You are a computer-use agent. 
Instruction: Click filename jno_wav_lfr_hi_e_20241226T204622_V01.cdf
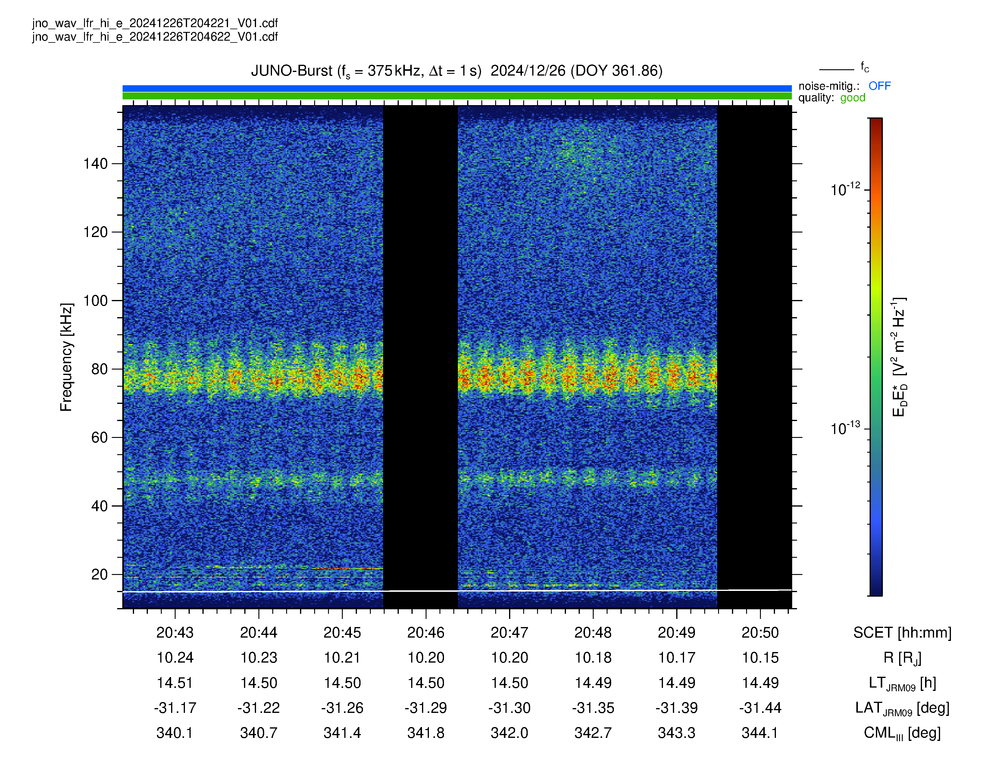click(155, 37)
